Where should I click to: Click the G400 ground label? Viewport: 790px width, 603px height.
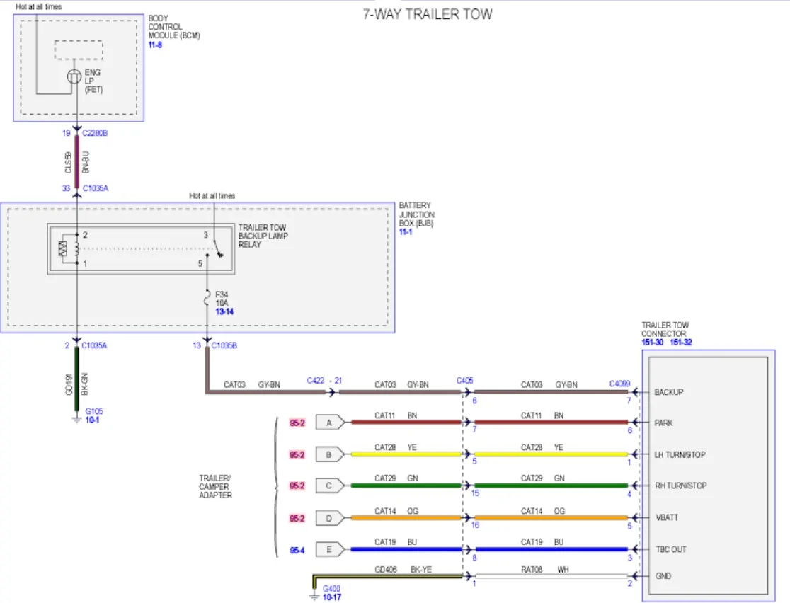point(331,588)
